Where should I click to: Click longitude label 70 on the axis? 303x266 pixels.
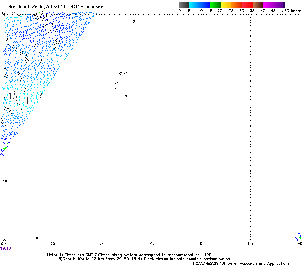pyautogui.click(x=102, y=243)
